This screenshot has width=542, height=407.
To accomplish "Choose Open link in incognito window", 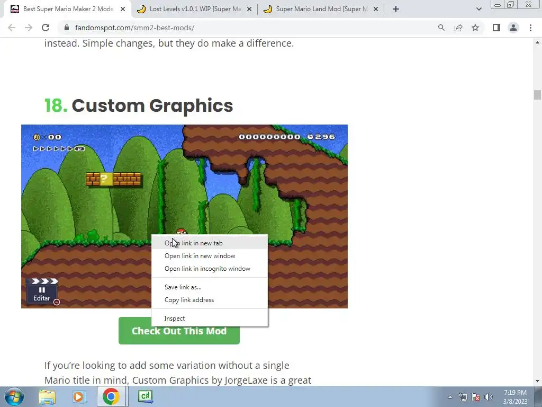I will coord(210,269).
